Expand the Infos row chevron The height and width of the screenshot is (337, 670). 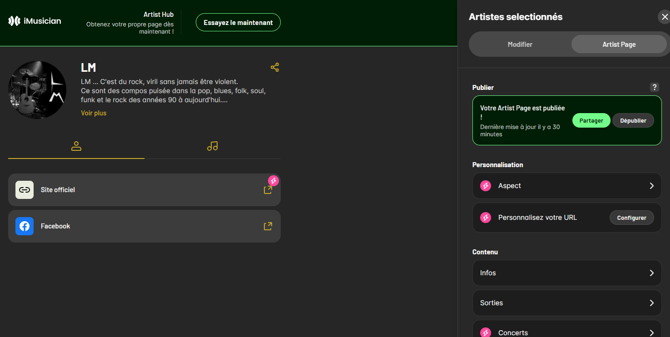[651, 273]
